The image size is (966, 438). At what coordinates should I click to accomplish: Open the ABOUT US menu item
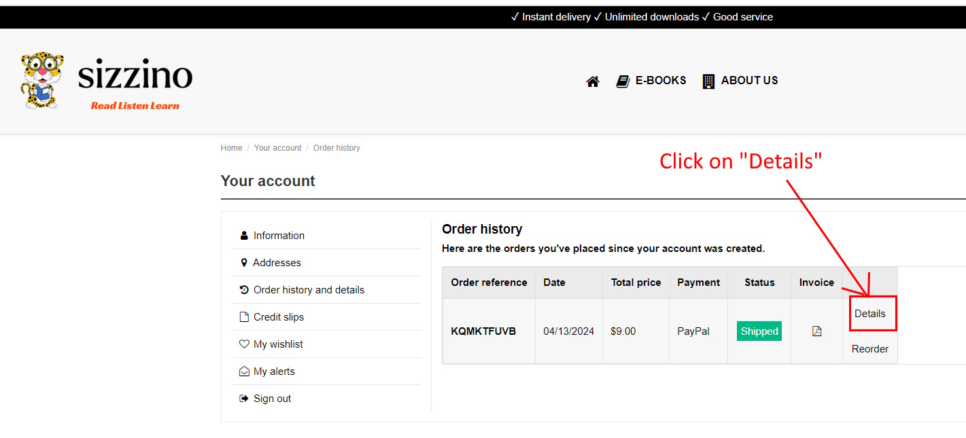749,80
